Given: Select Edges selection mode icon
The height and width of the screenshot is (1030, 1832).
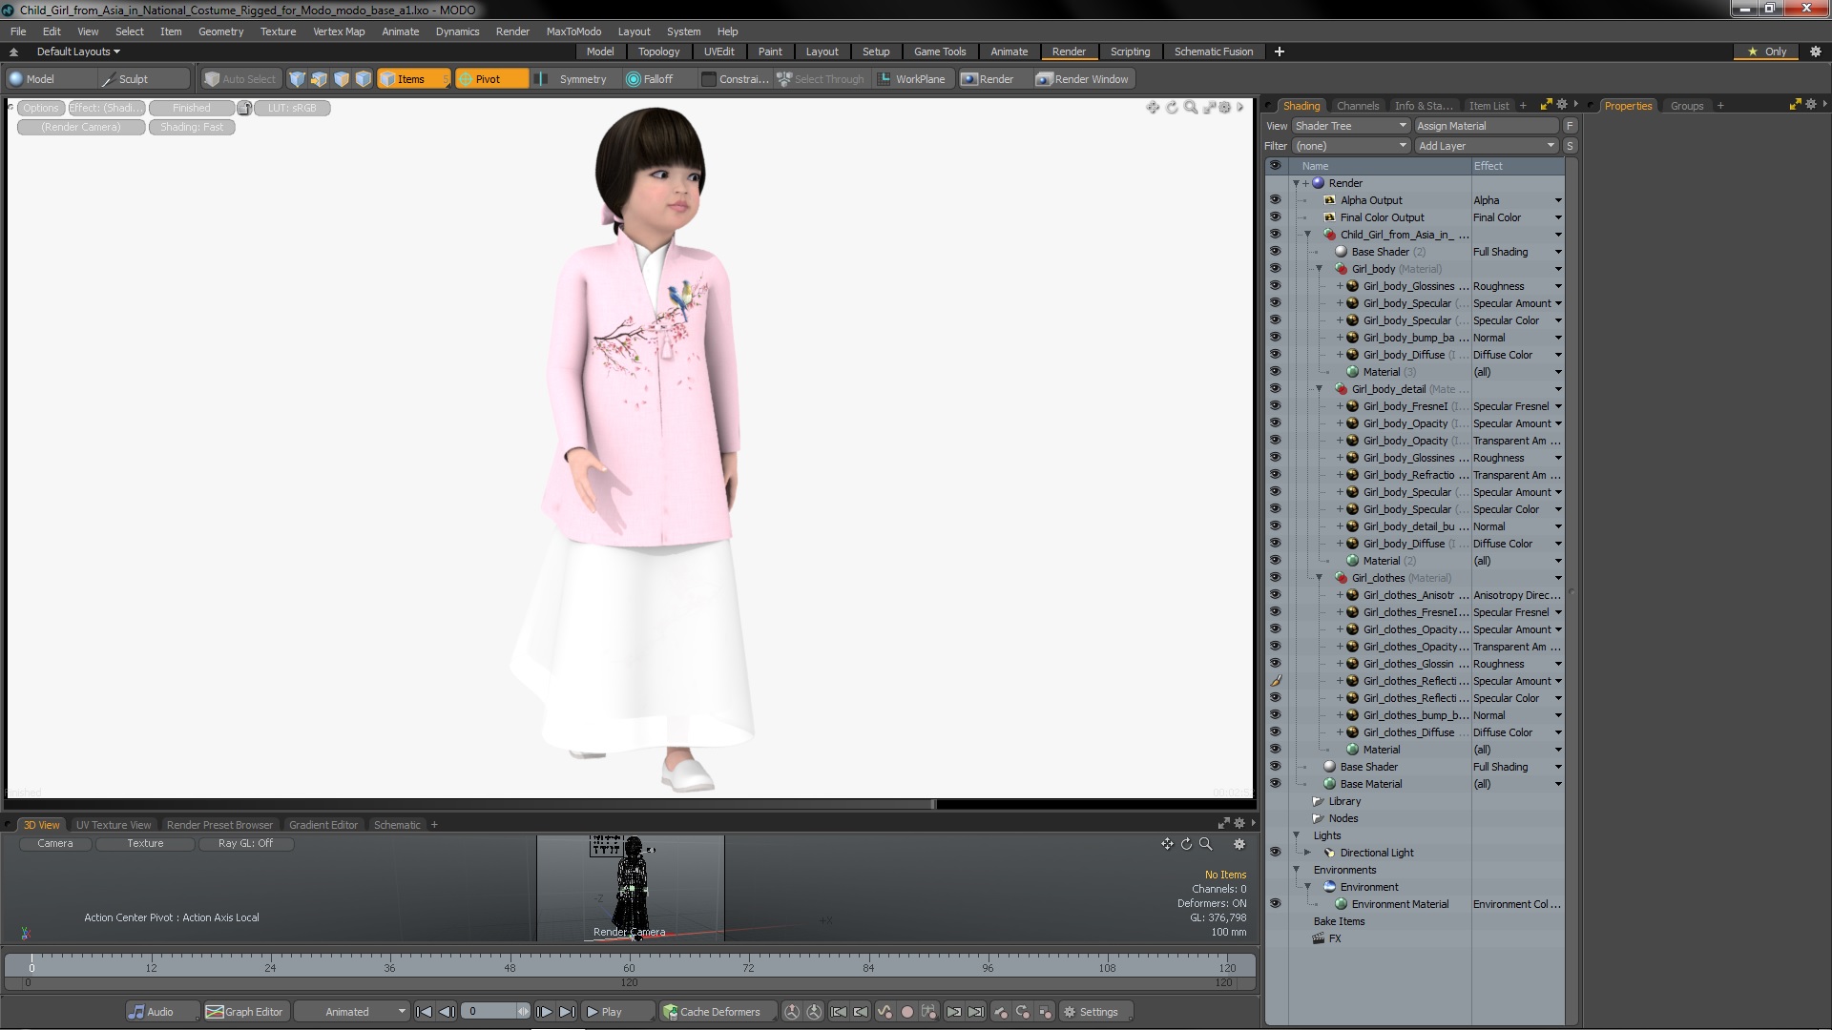Looking at the screenshot, I should coord(319,79).
